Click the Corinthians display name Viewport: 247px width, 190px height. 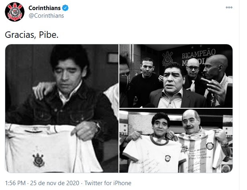[45, 8]
